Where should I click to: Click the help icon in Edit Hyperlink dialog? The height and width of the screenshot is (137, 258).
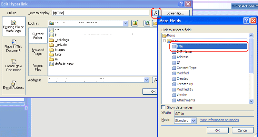click(181, 4)
